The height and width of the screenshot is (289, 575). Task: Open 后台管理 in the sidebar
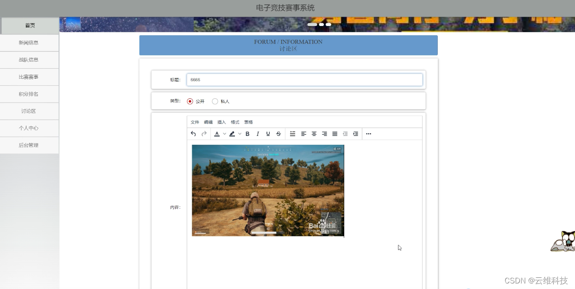29,146
